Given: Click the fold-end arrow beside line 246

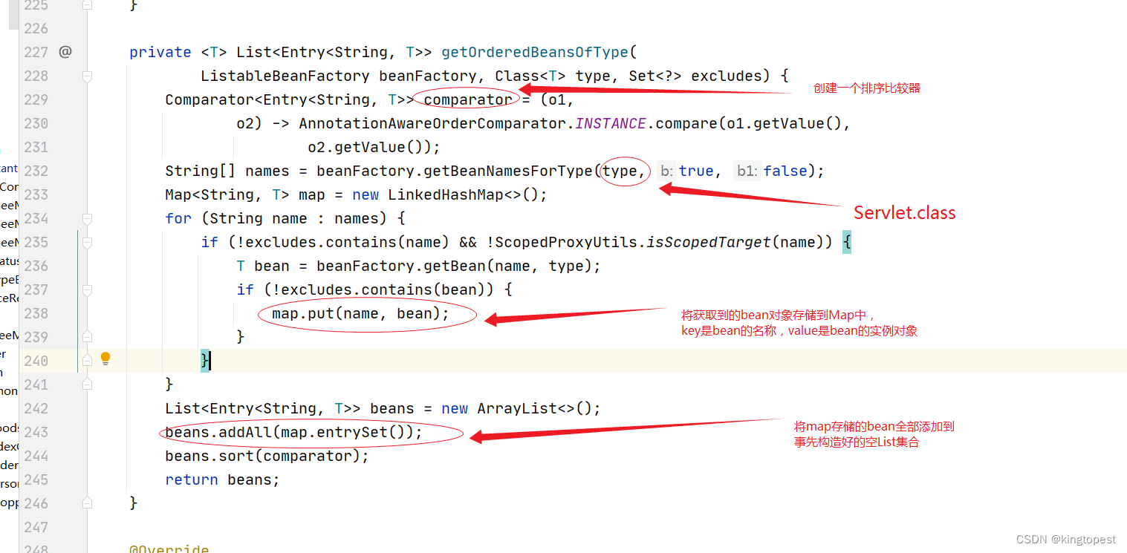Looking at the screenshot, I should (x=87, y=503).
